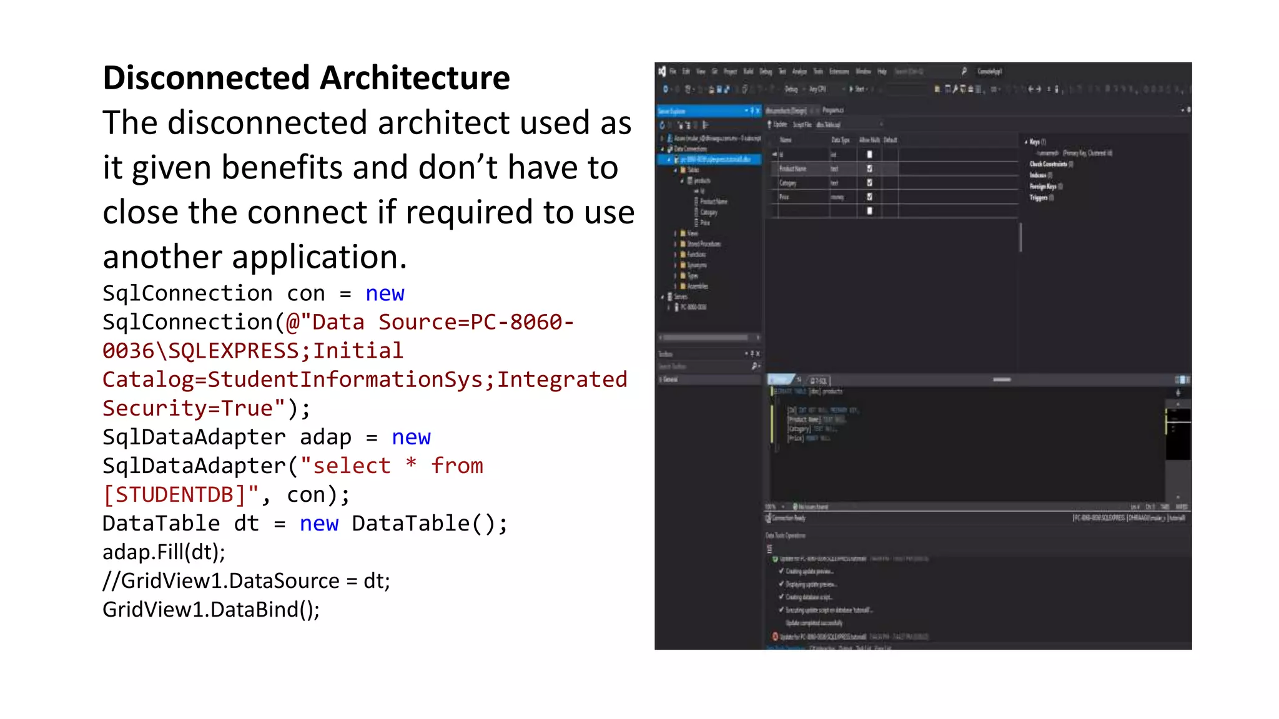Expand the Types folder
The width and height of the screenshot is (1279, 719).
coord(675,276)
